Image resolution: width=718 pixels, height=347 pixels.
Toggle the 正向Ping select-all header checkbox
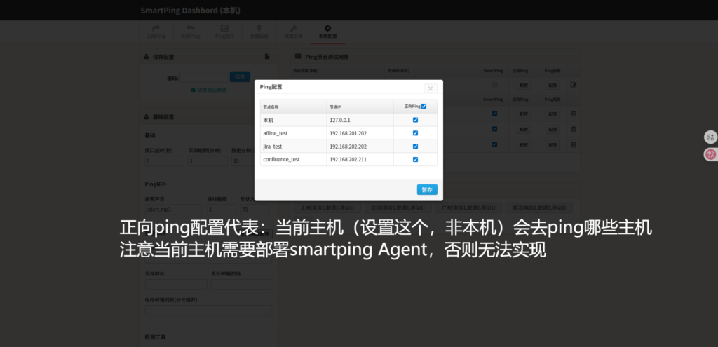(424, 107)
